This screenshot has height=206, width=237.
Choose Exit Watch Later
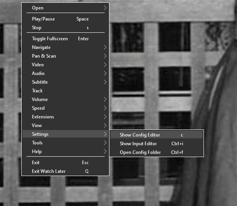click(x=65, y=171)
